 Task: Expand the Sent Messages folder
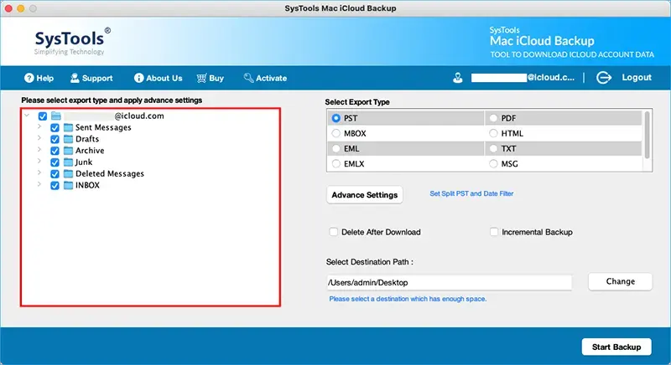click(39, 126)
